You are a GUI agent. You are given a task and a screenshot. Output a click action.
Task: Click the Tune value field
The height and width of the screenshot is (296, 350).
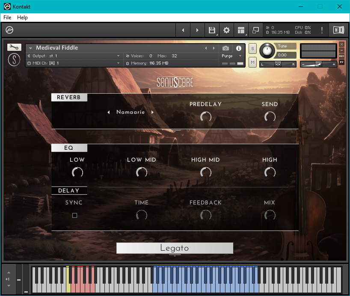286,55
